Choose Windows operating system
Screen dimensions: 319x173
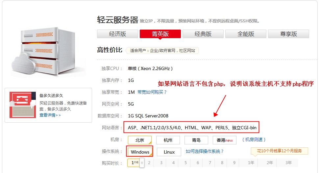pyautogui.click(x=140, y=152)
